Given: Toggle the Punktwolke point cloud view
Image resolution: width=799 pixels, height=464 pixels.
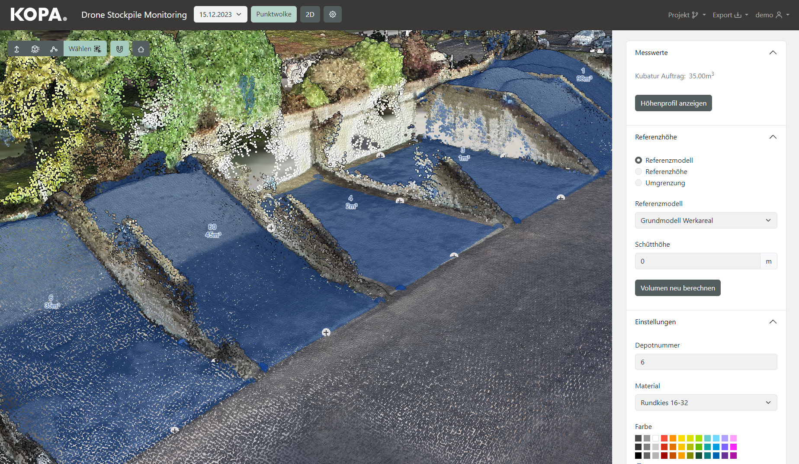Looking at the screenshot, I should coord(274,14).
